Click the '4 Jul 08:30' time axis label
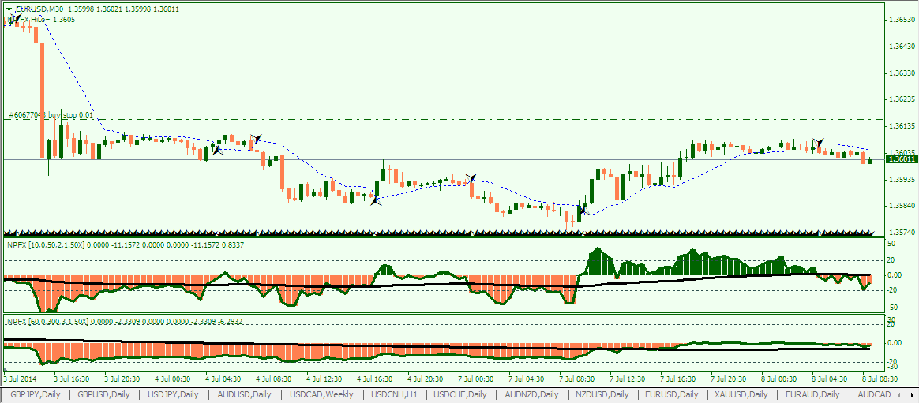 (274, 379)
